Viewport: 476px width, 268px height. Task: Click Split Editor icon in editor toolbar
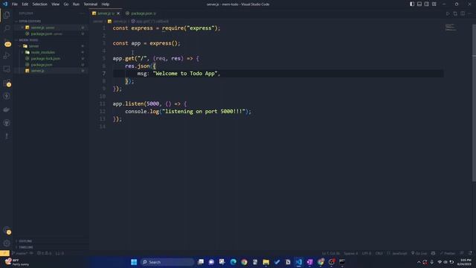click(463, 13)
